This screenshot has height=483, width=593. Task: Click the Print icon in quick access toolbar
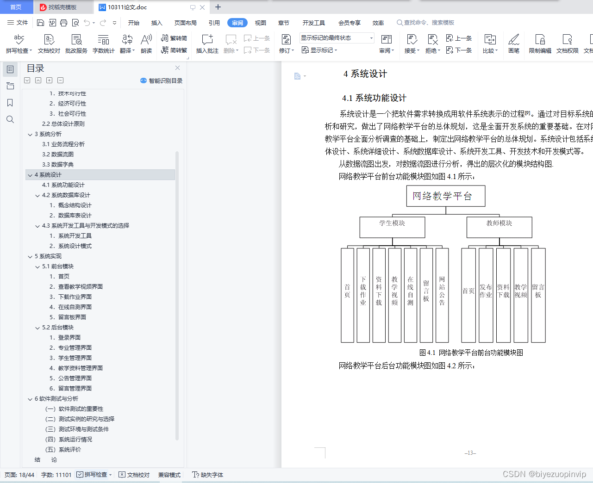pyautogui.click(x=63, y=23)
